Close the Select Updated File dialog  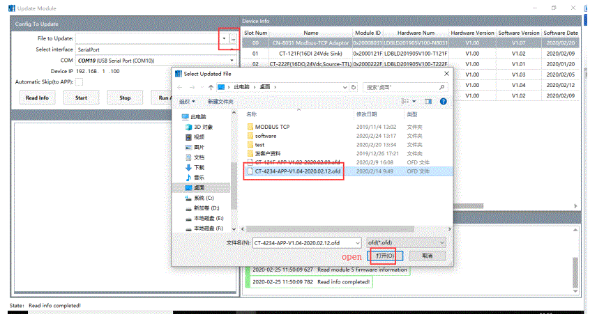coord(446,74)
